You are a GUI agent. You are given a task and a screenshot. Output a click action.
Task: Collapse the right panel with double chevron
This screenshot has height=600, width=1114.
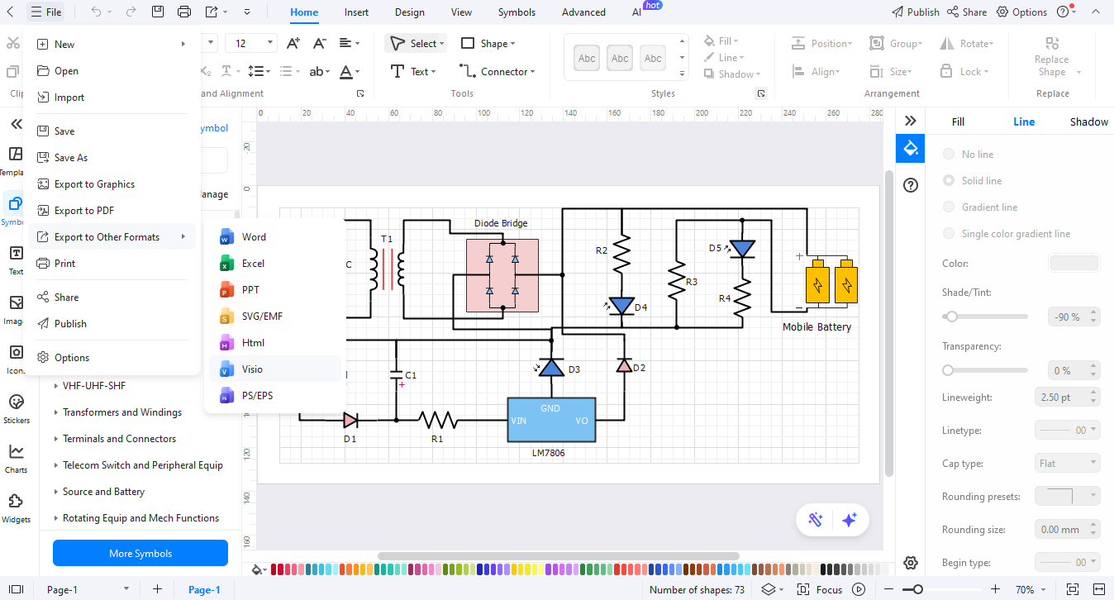[911, 121]
